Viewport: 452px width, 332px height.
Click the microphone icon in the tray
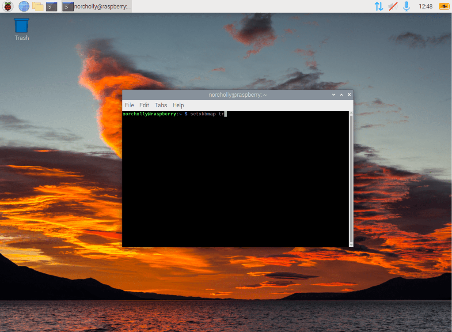click(x=406, y=6)
